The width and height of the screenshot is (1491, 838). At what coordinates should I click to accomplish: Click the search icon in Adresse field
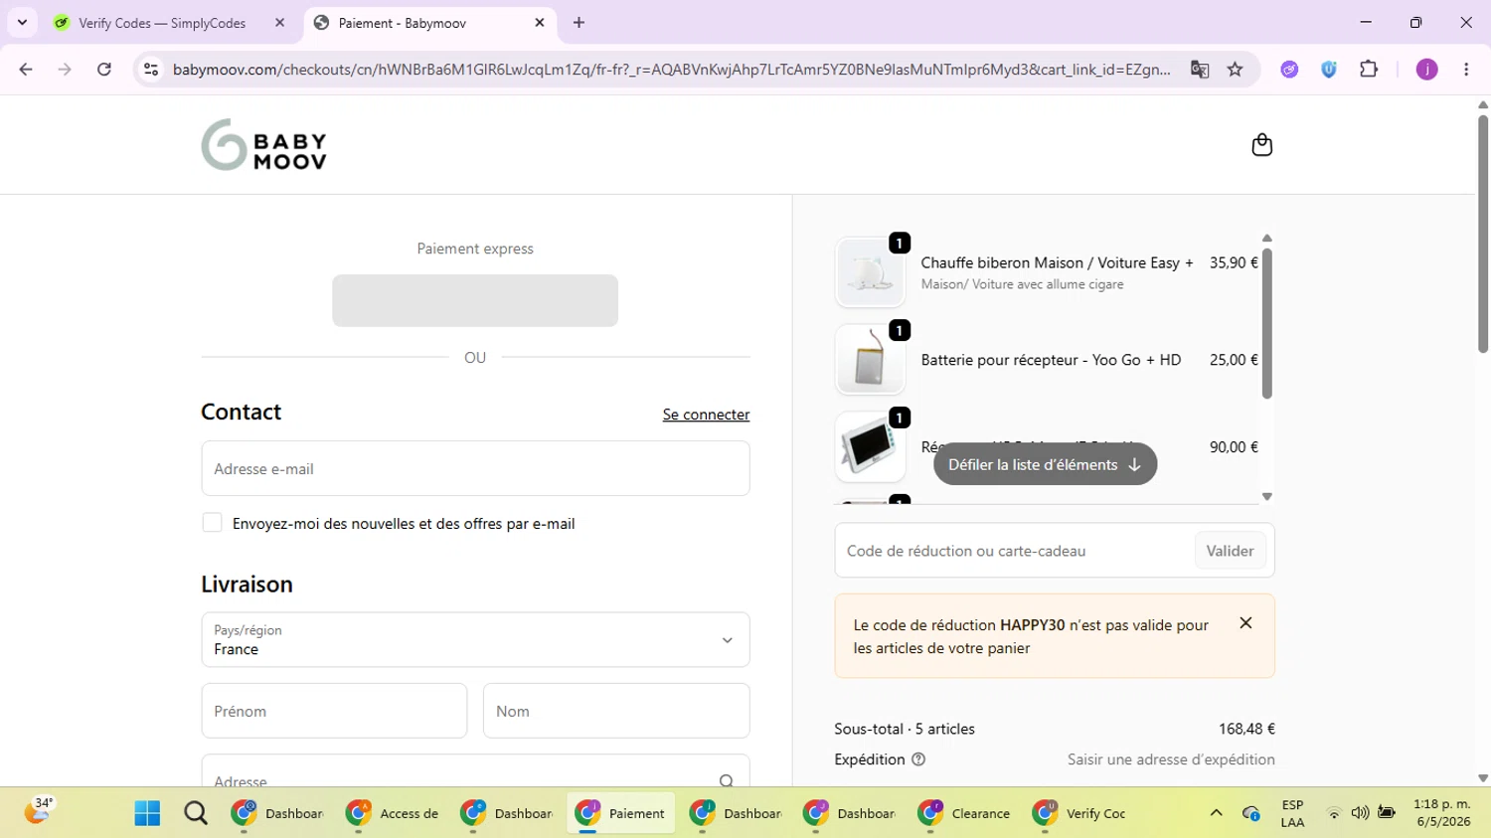point(727,781)
